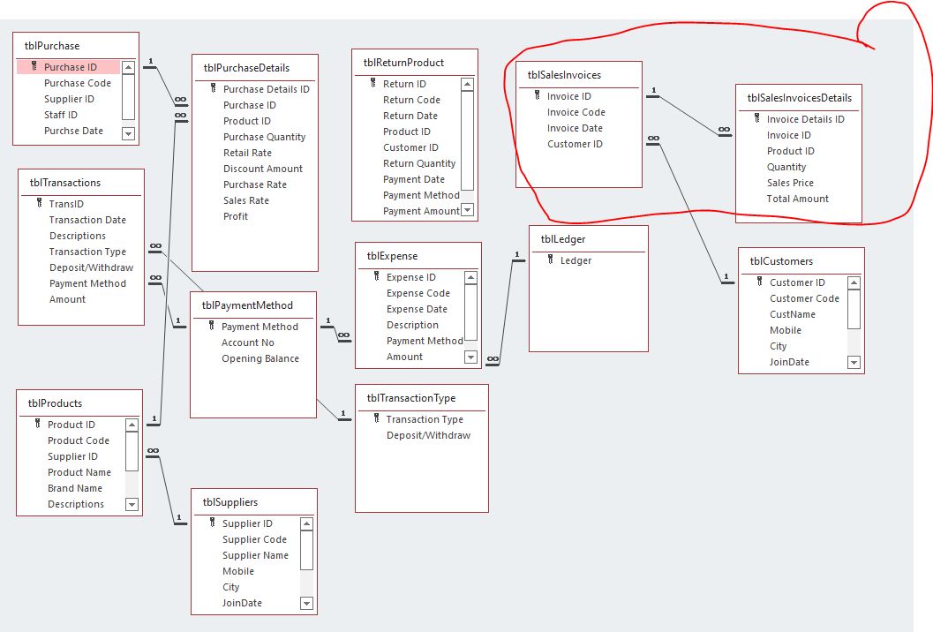Screen dimensions: 933x632
Task: Click the tblCustomers field list scrollbar thumb
Action: [x=854, y=310]
